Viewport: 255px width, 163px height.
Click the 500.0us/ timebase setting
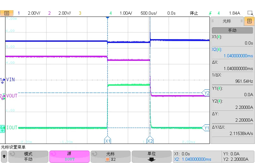point(149,13)
